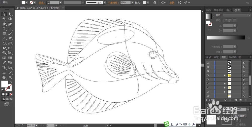Switch to the 色板 panel tab
The height and width of the screenshot is (127, 252).
209,57
